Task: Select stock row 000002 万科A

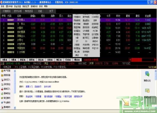Action: (78, 24)
